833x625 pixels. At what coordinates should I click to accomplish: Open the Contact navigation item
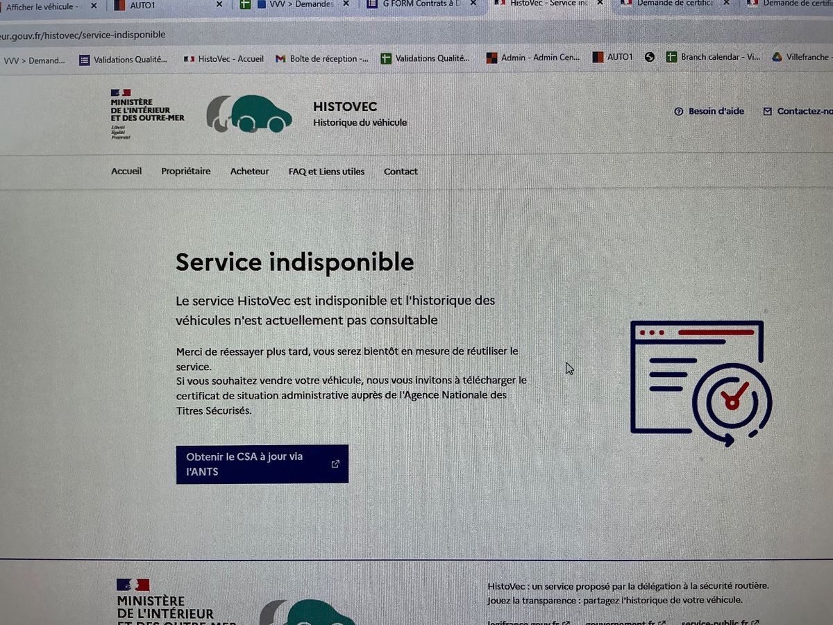click(x=401, y=172)
